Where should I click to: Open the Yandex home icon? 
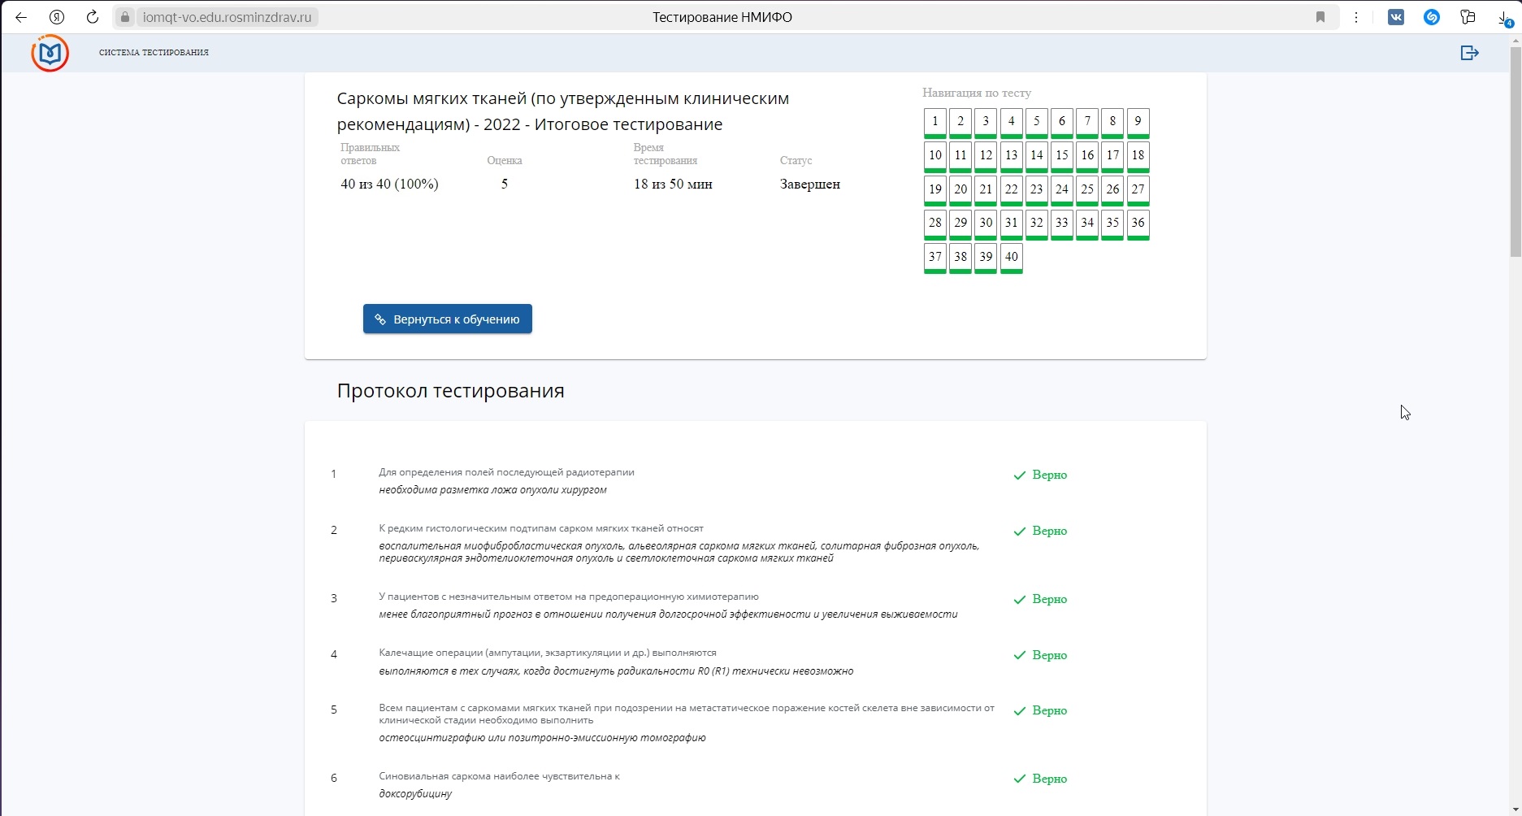57,17
